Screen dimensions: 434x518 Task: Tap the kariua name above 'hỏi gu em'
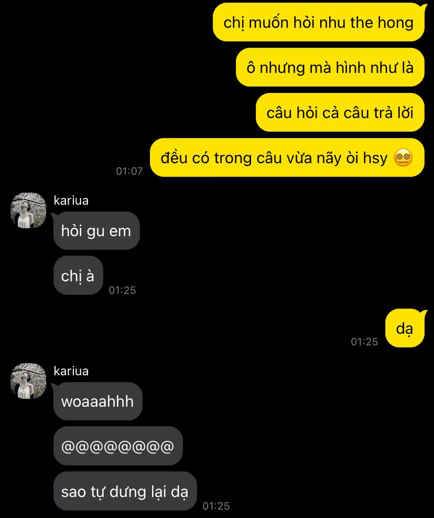71,200
